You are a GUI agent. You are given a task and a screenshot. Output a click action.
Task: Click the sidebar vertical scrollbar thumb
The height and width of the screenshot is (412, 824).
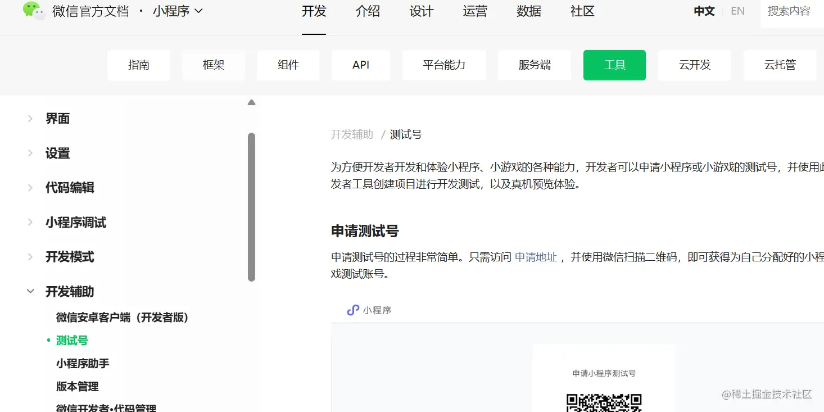tap(251, 207)
